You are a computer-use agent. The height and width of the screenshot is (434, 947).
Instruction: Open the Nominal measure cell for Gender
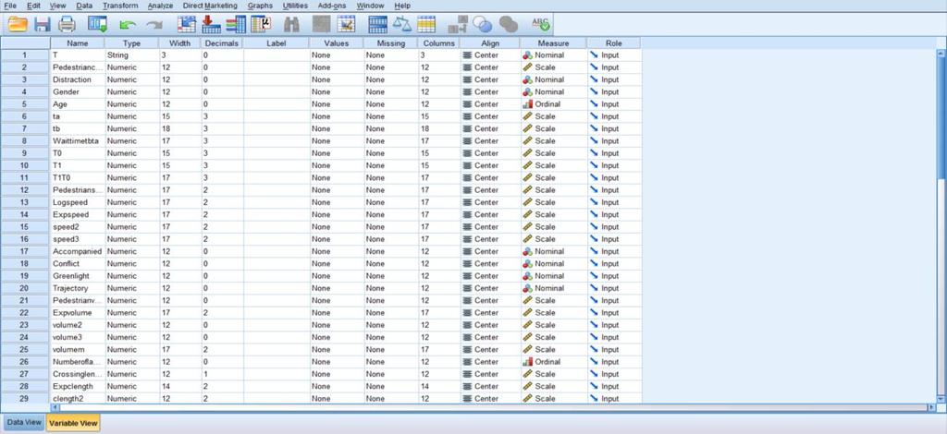pos(553,92)
